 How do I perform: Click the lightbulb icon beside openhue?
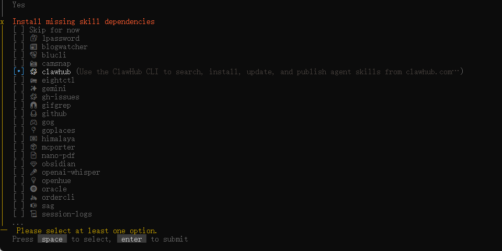[33, 180]
